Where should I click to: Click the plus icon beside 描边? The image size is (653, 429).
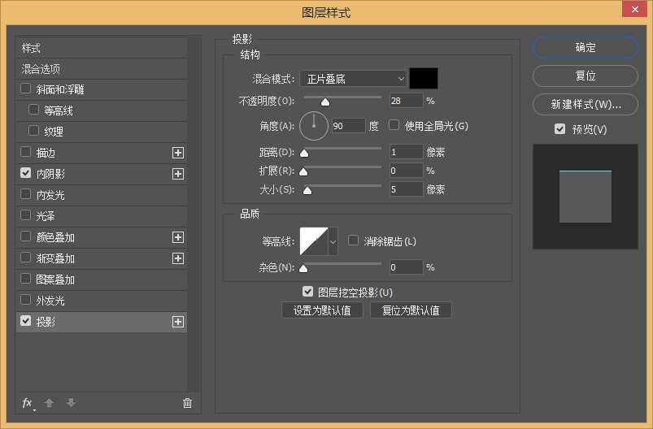click(x=178, y=153)
